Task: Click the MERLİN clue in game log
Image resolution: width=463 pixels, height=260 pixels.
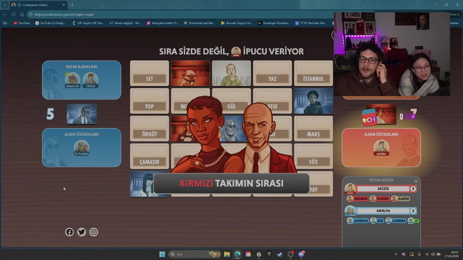Action: 383,211
